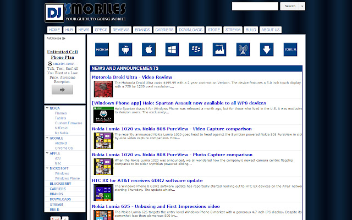This screenshot has height=220, width=352.
Task: Open the STORE menu tab
Action: (x=214, y=30)
